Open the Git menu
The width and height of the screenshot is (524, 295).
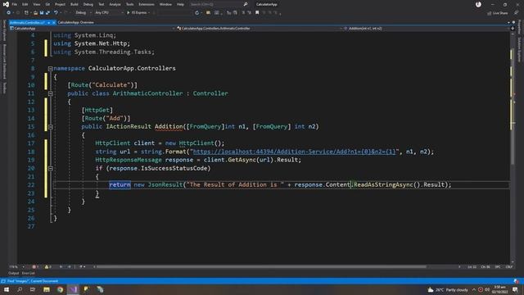coord(47,4)
